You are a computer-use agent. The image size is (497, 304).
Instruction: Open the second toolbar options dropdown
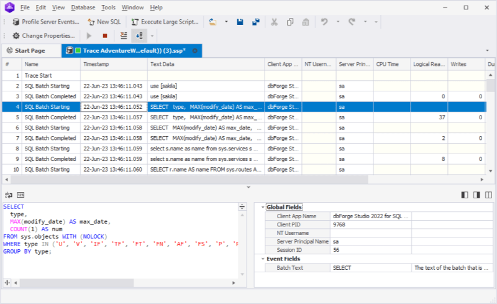[152, 36]
